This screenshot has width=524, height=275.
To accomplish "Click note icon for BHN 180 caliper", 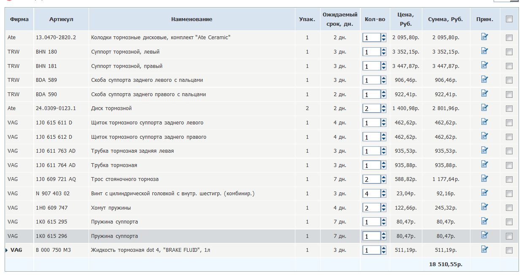I will click(x=484, y=51).
